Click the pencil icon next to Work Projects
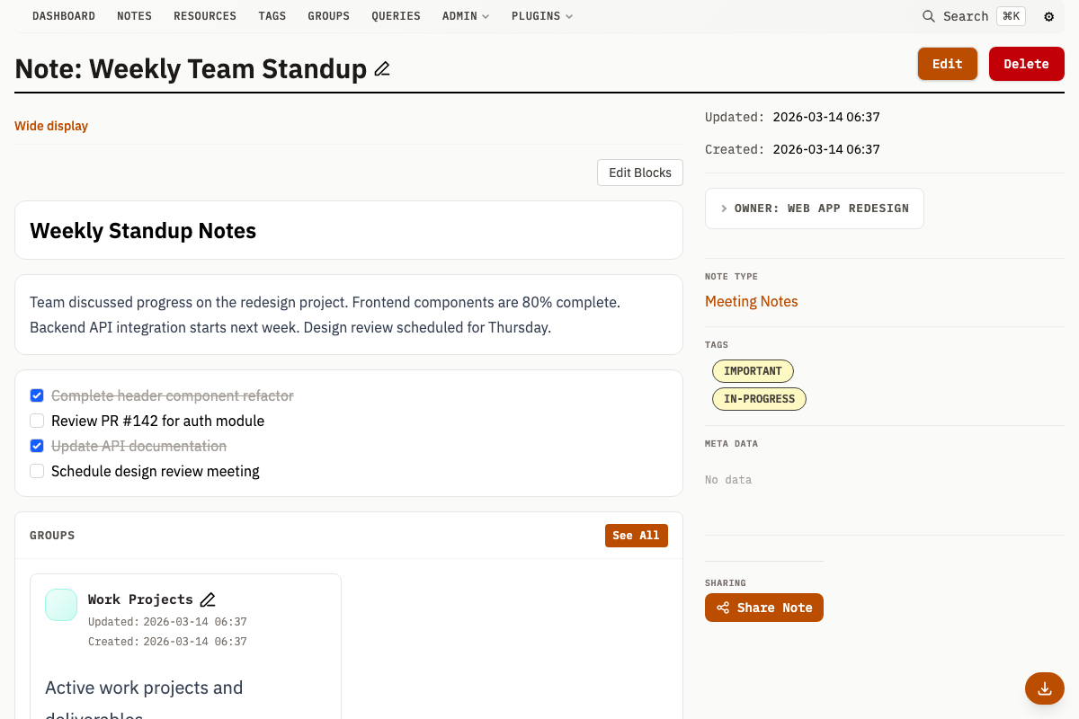The height and width of the screenshot is (719, 1079). click(x=208, y=599)
